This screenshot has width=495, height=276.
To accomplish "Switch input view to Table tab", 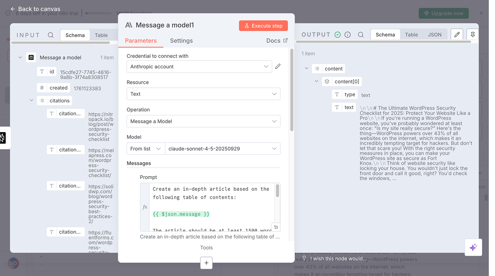I will coord(101,35).
